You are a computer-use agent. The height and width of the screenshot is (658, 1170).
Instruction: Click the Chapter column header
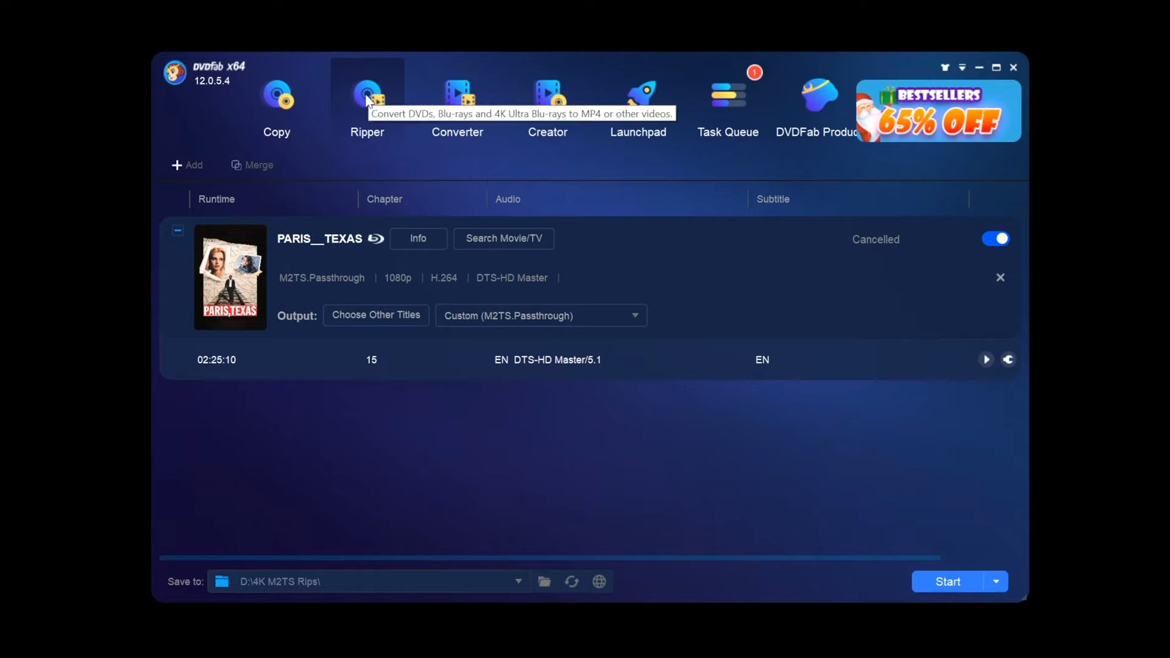click(385, 199)
